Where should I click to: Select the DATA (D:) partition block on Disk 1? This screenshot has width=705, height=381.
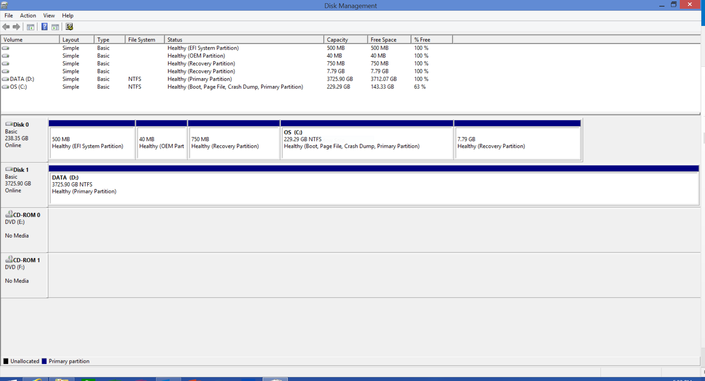(x=374, y=185)
